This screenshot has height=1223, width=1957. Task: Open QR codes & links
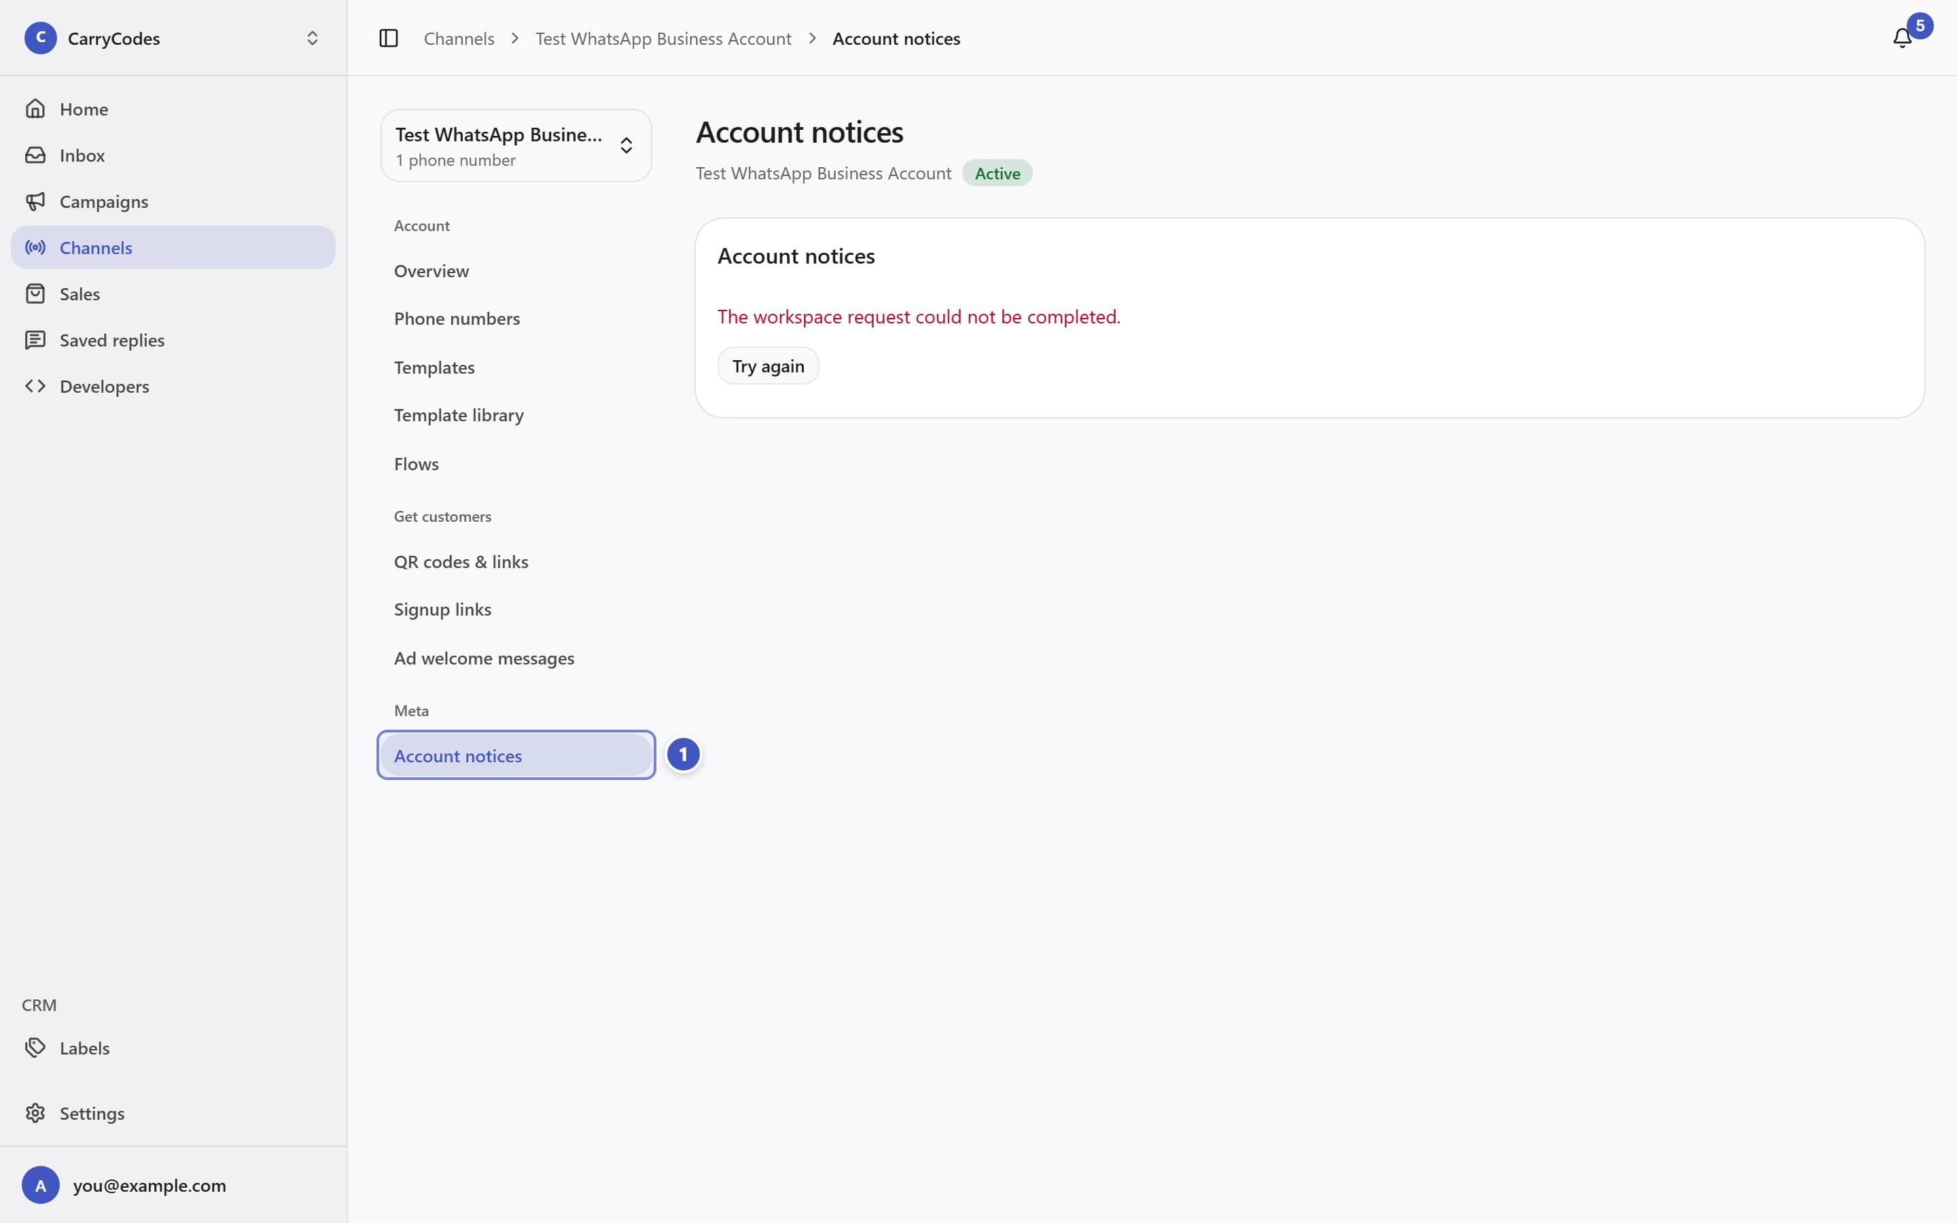point(516,561)
